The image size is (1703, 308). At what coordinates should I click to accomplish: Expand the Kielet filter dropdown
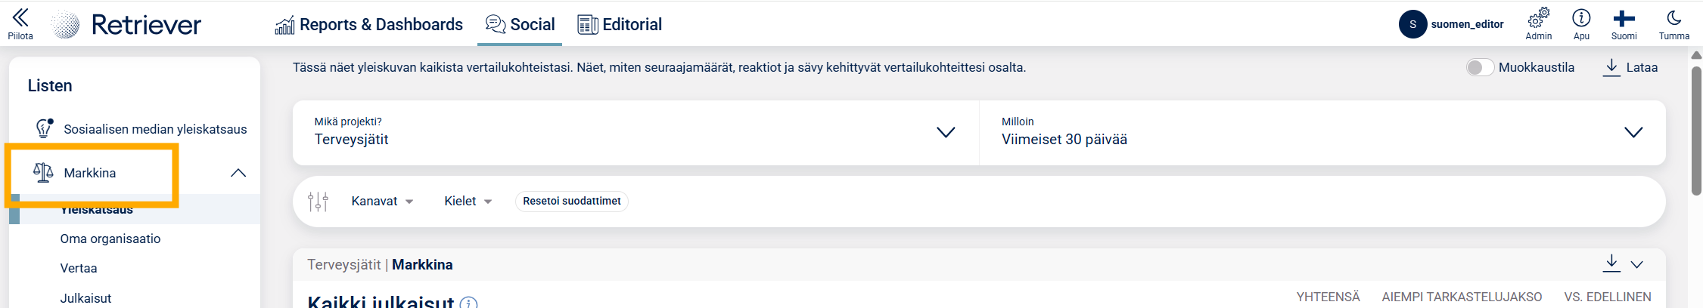468,202
